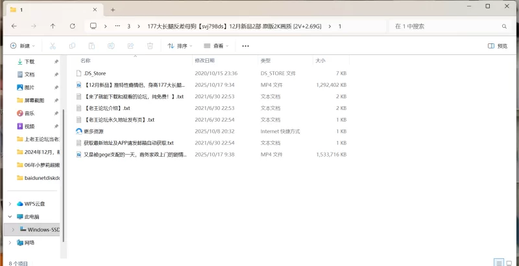519x266 pixels.
Task: Open the 查看 view dropdown
Action: pyautogui.click(x=217, y=46)
